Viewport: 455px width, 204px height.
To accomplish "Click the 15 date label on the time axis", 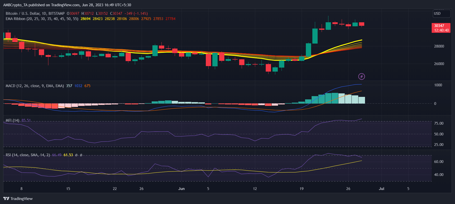I will point(68,189).
